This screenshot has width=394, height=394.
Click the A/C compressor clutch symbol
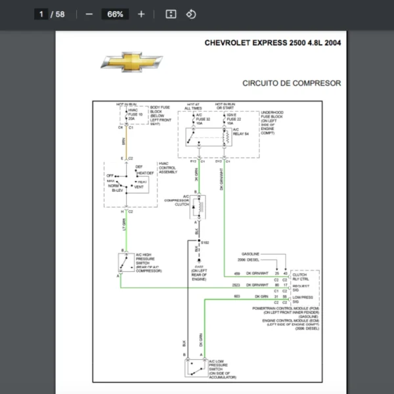tap(198, 207)
